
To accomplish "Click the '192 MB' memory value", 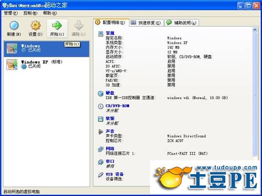I will tap(173, 48).
